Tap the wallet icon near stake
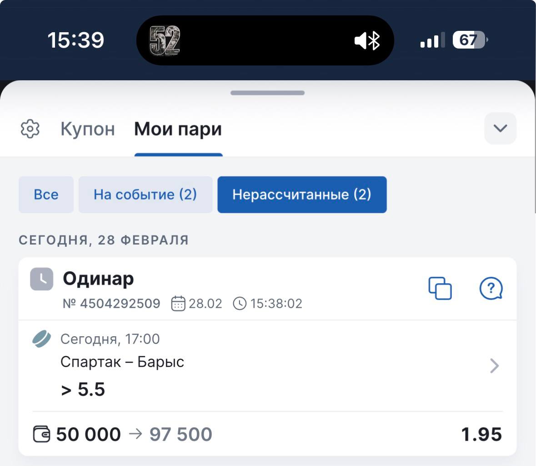The height and width of the screenshot is (466, 536). [42, 434]
